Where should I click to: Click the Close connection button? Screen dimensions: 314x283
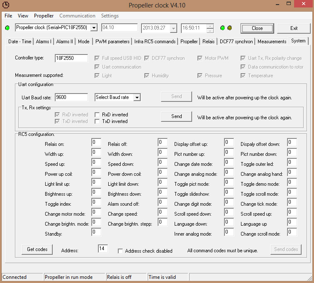click(x=257, y=28)
